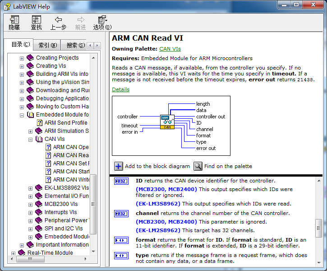This screenshot has width=327, height=271.
Task: Click the contents tree horizontal scrollbar thumb
Action: point(31,259)
